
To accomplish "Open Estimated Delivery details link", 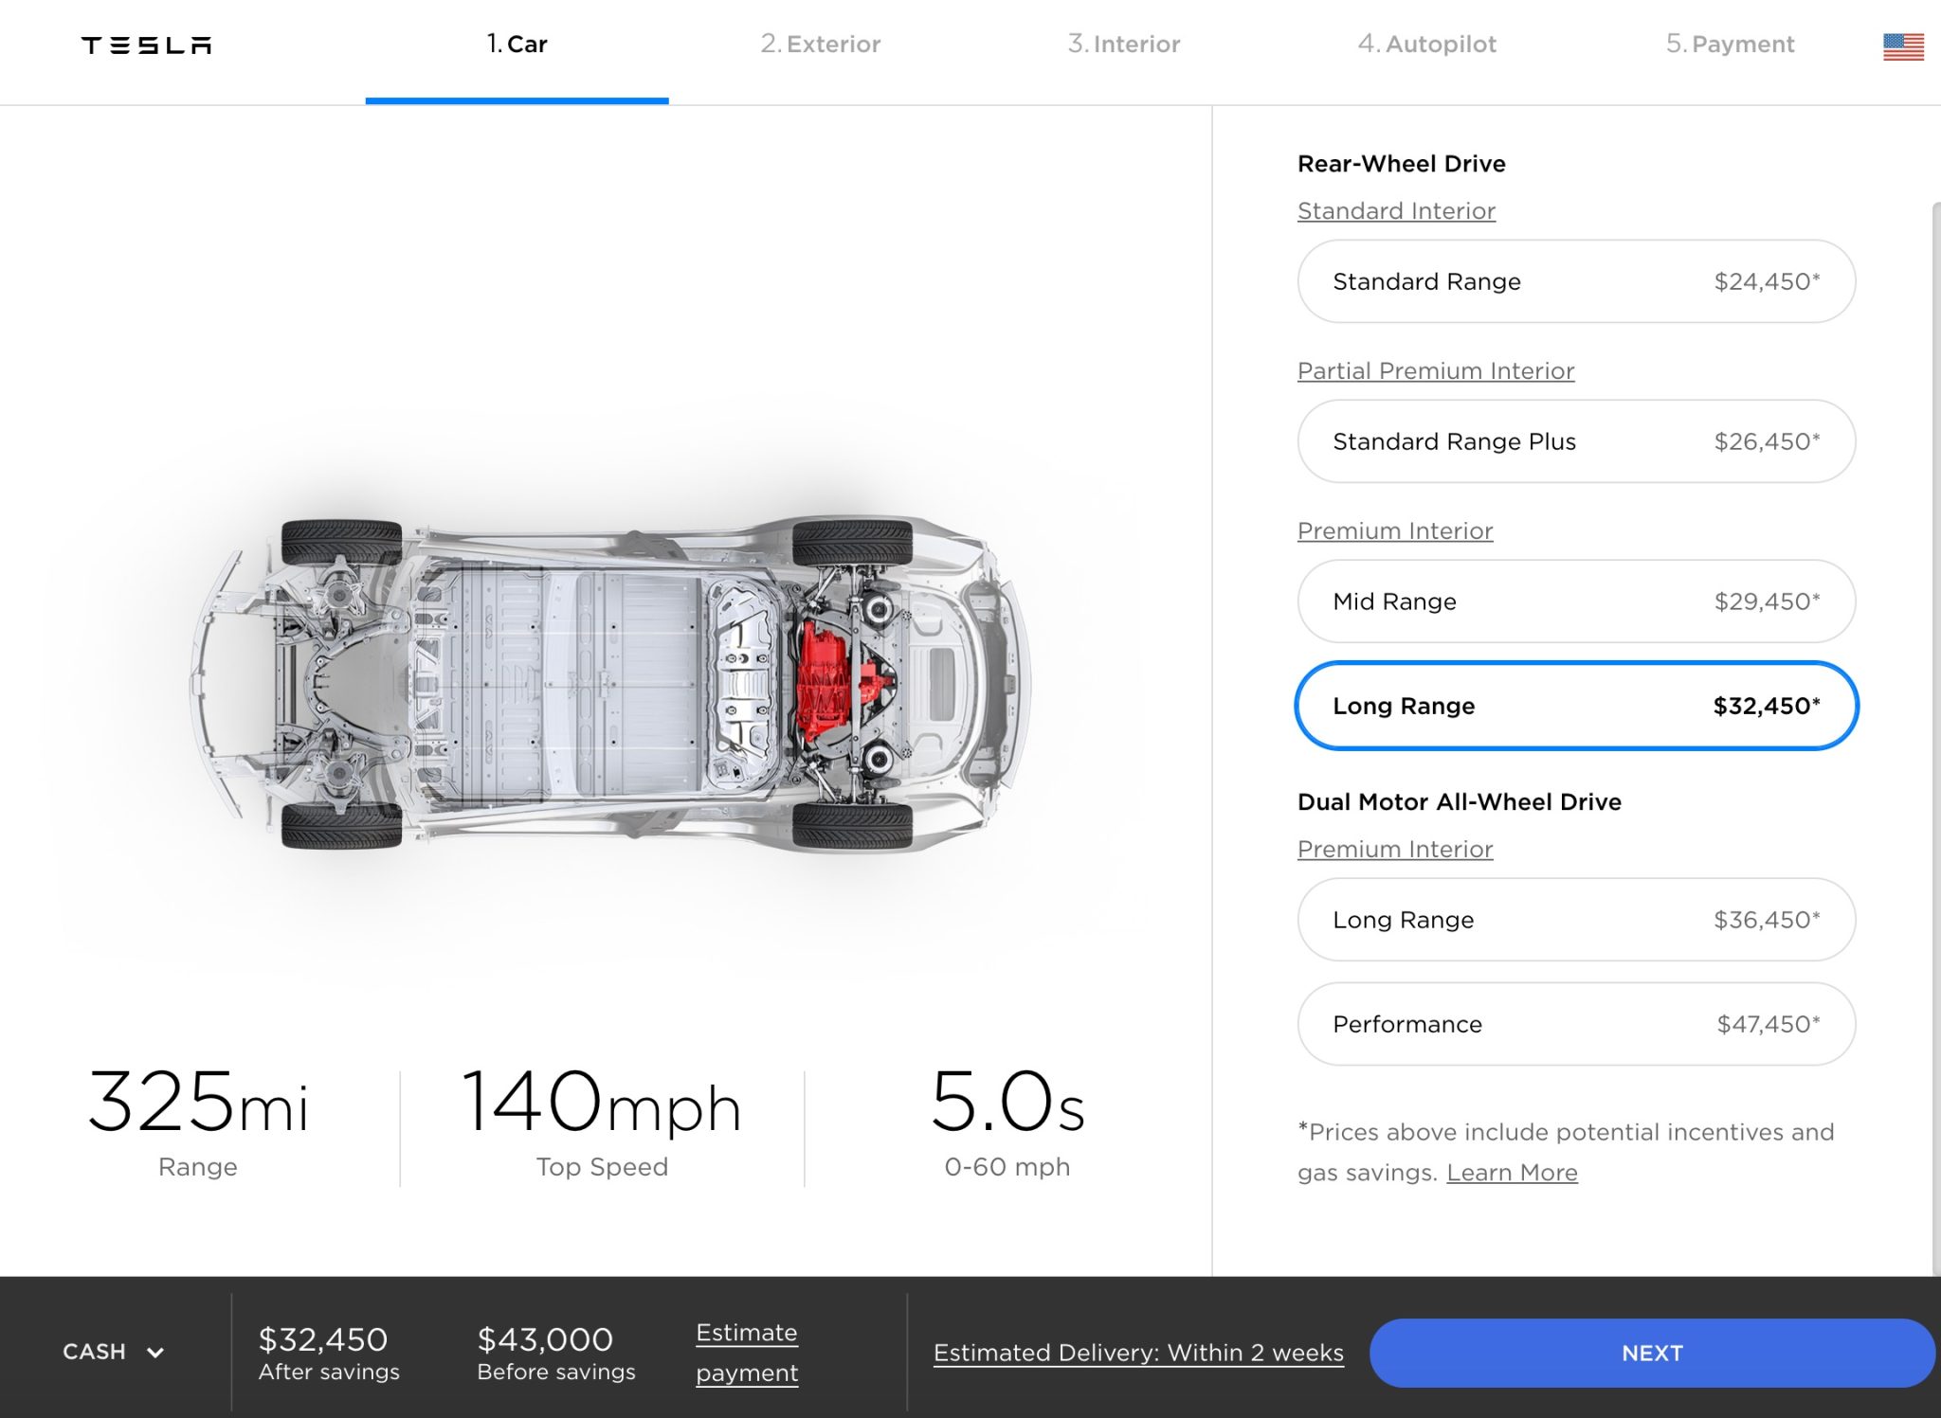I will coord(1138,1353).
